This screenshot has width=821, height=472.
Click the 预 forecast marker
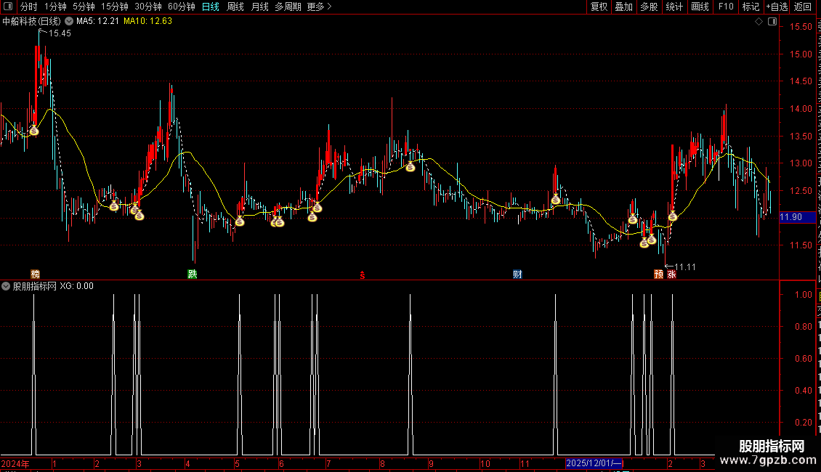pyautogui.click(x=659, y=274)
